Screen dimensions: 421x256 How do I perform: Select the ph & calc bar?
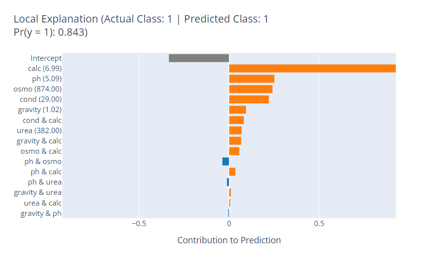(232, 172)
